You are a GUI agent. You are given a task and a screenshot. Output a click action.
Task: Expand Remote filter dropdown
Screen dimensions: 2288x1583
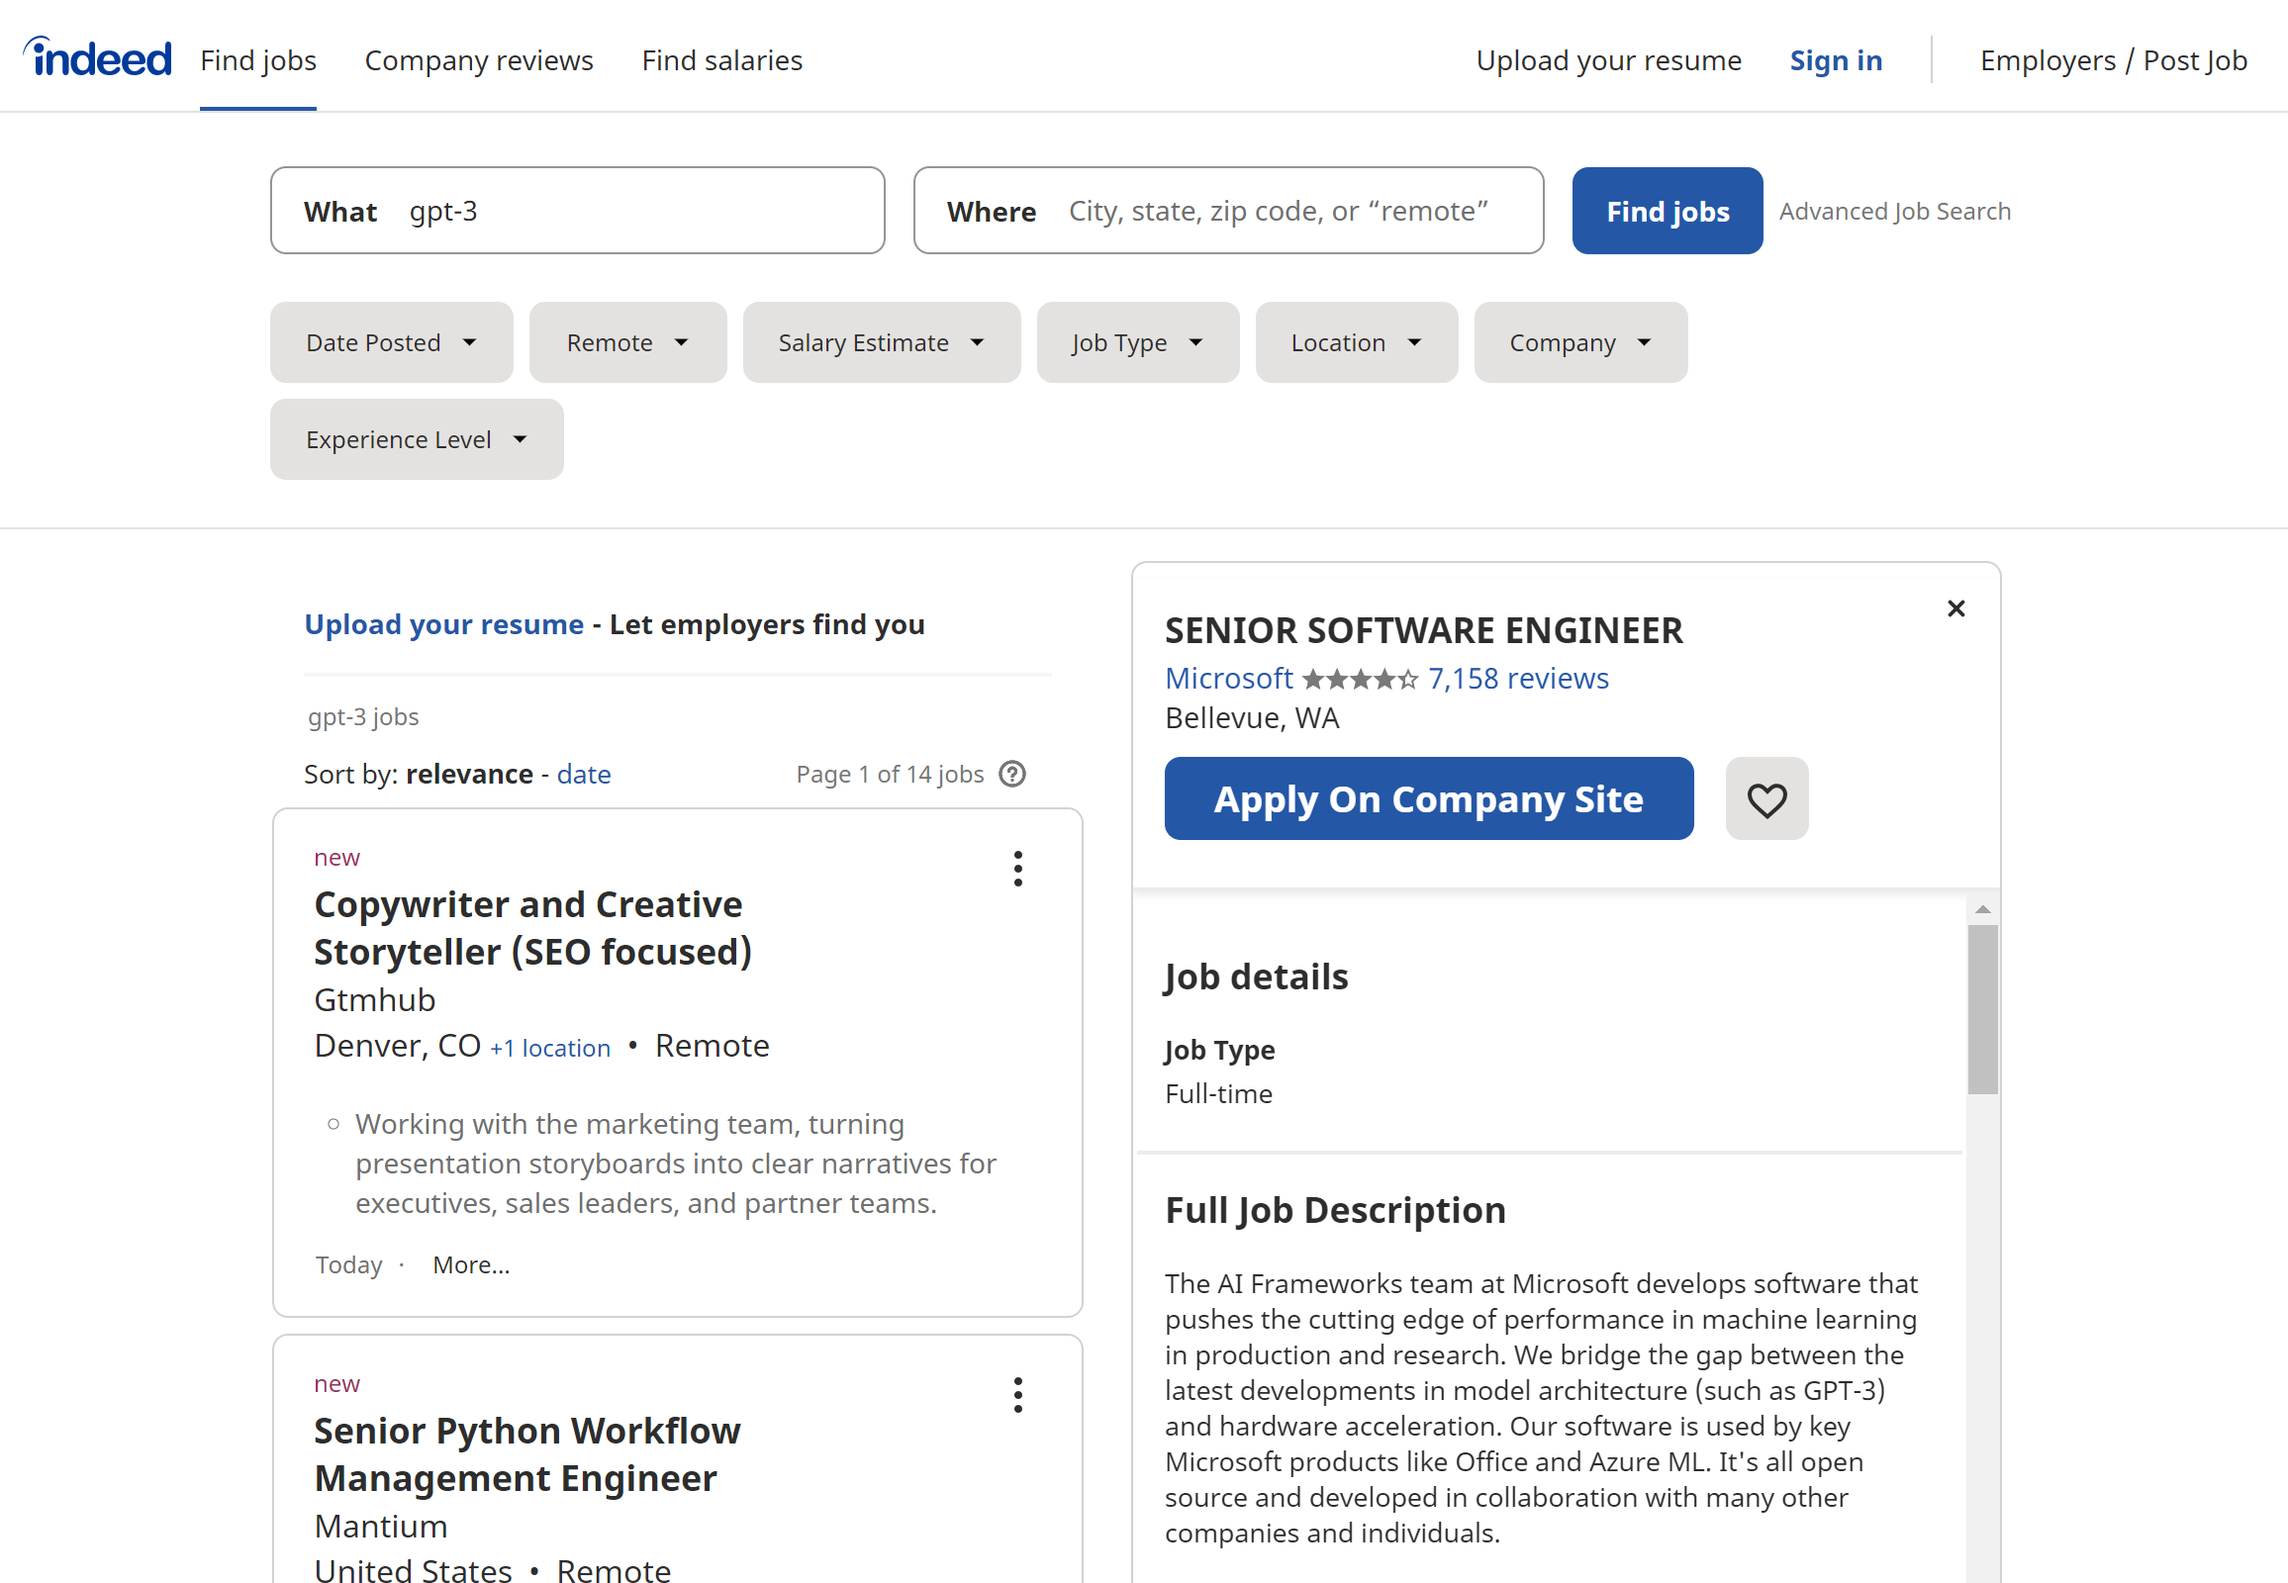point(627,342)
